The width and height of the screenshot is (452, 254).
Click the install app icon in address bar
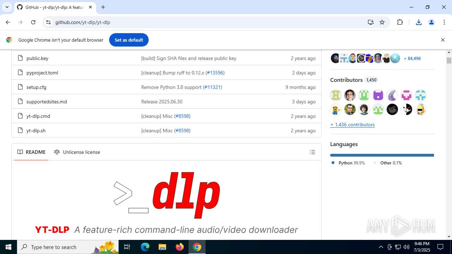tap(370, 22)
